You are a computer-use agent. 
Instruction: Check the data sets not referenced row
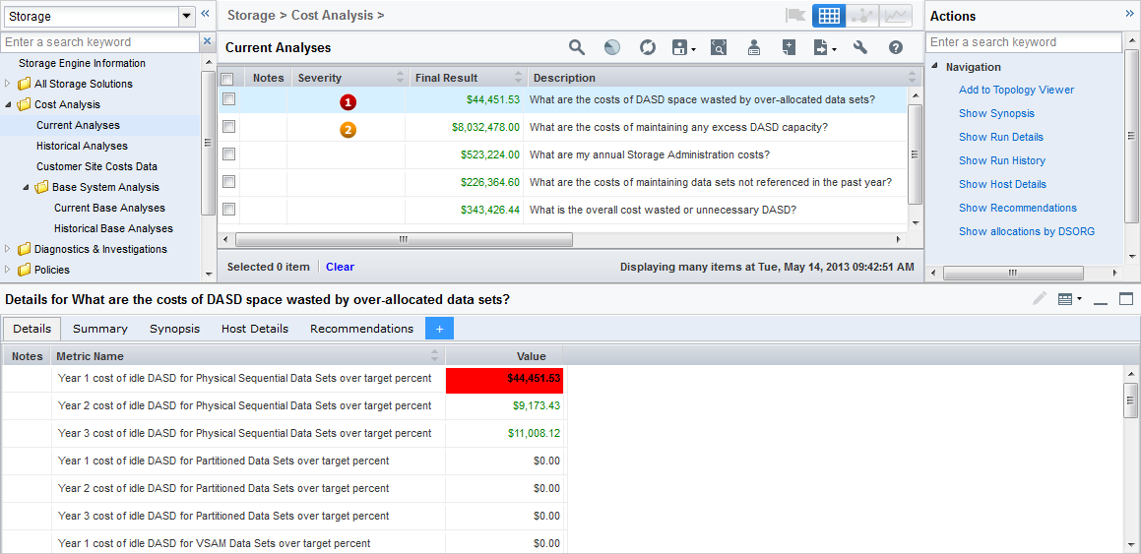coord(228,182)
